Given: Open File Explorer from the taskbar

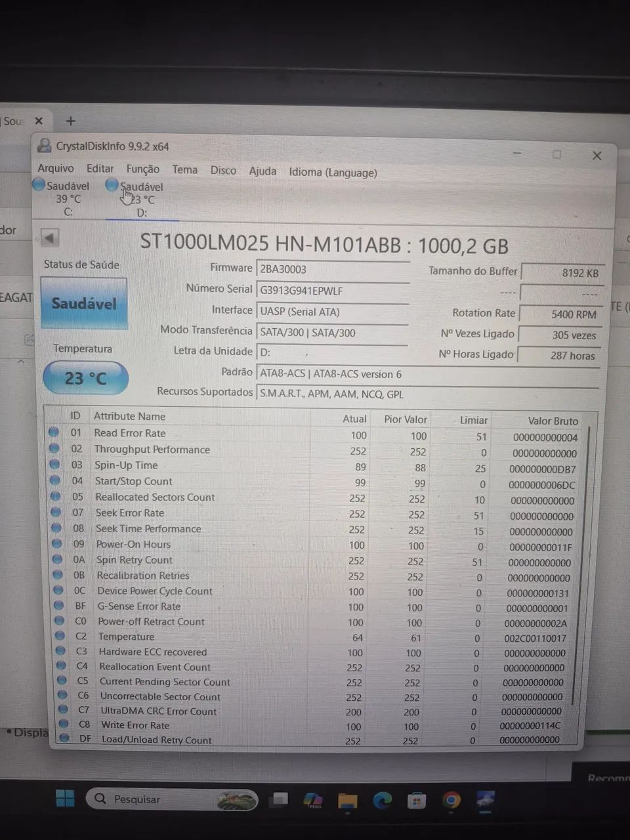Looking at the screenshot, I should (x=347, y=800).
